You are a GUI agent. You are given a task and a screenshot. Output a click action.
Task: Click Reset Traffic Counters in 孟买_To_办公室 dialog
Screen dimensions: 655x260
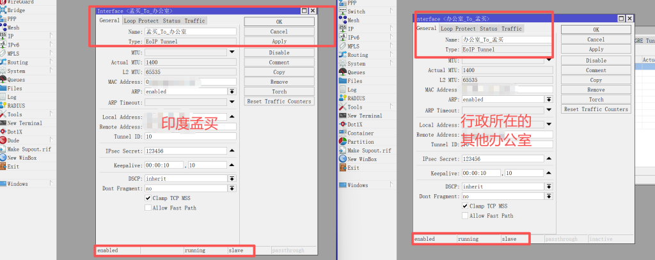coord(279,102)
